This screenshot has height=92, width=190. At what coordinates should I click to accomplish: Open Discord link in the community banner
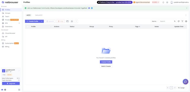pyautogui.click(x=89, y=8)
